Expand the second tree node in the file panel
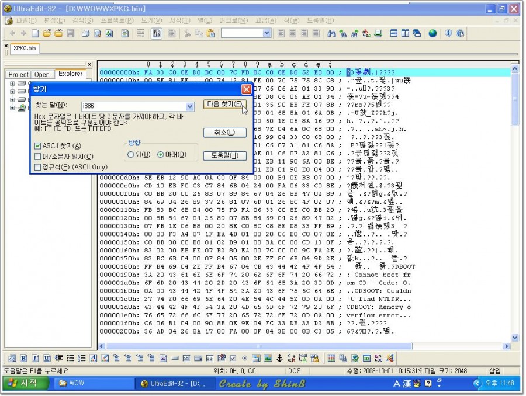 point(12,92)
